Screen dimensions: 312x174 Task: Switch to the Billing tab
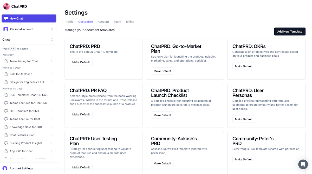[130, 22]
